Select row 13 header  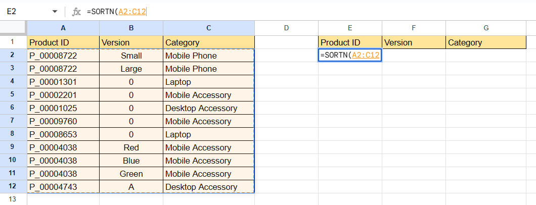[13, 199]
